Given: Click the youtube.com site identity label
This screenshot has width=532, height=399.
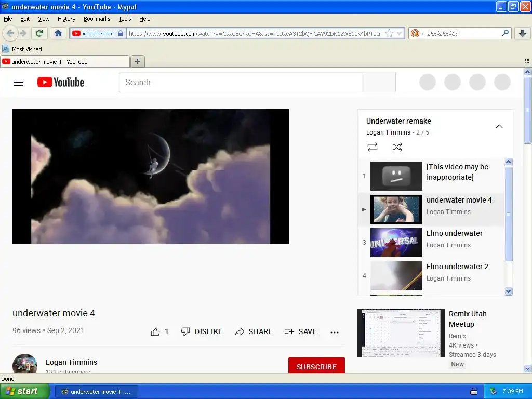Looking at the screenshot, I should point(98,33).
